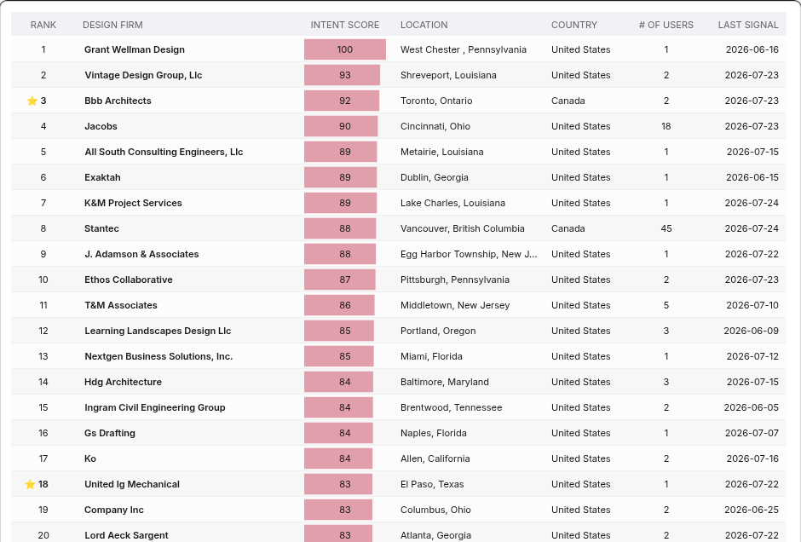
Task: Click the star icon beside Bbb Architects
Action: point(32,101)
